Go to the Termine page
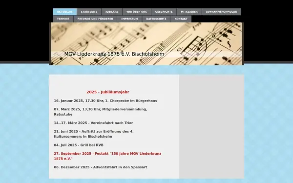 point(63,19)
